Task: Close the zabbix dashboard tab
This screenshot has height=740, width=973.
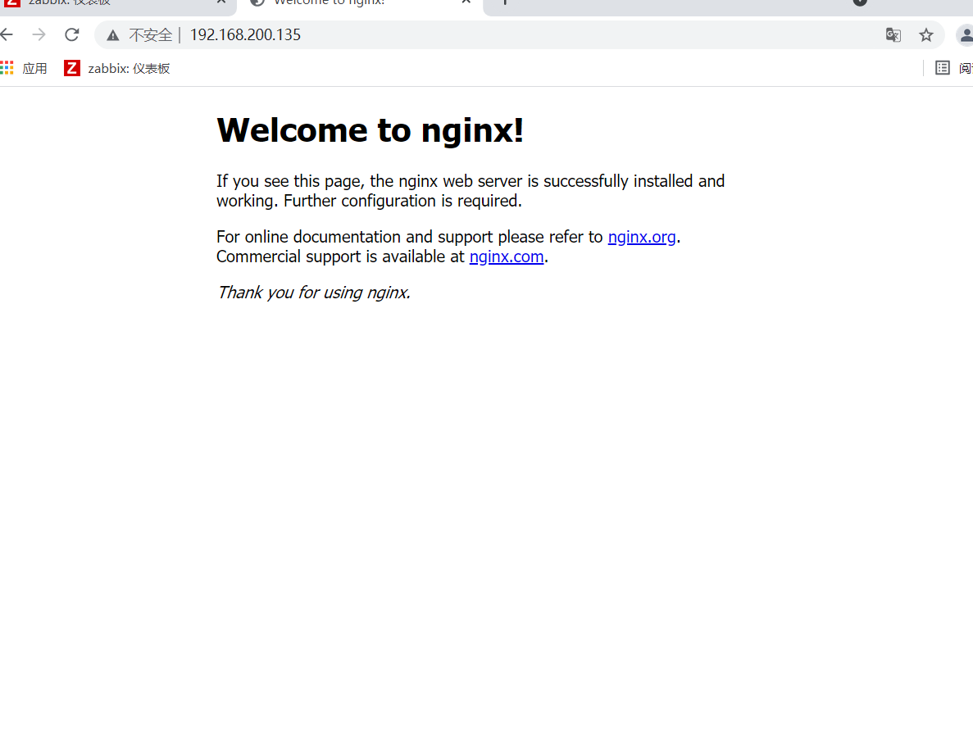Action: click(220, 3)
